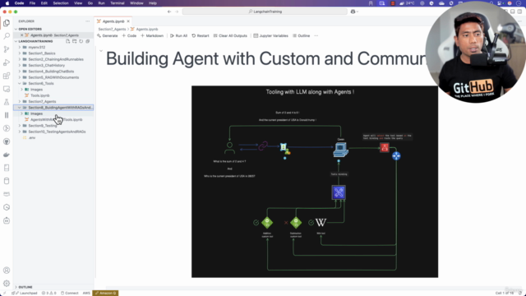526x296 pixels.
Task: Open the Explorer more actions ellipsis
Action: (x=88, y=21)
